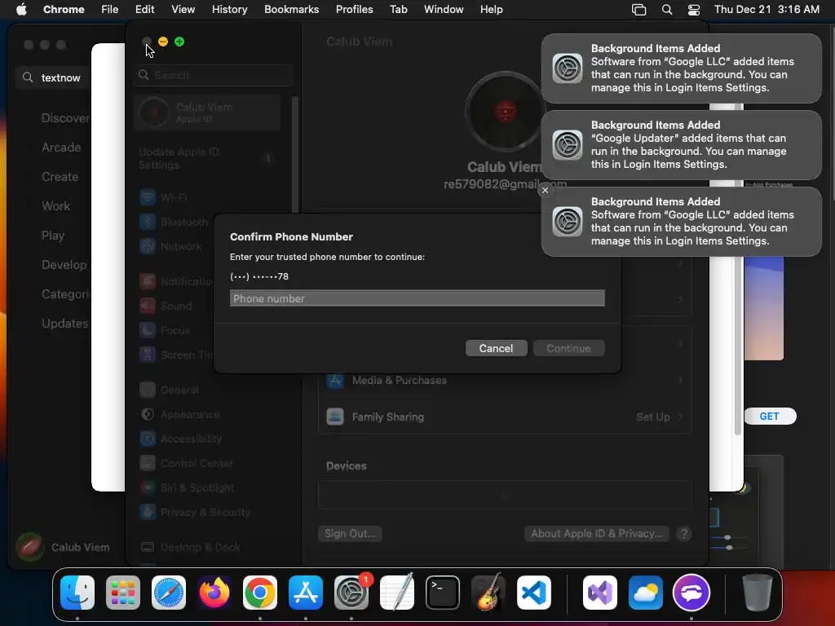Open GarageBand from the dock

pyautogui.click(x=488, y=593)
